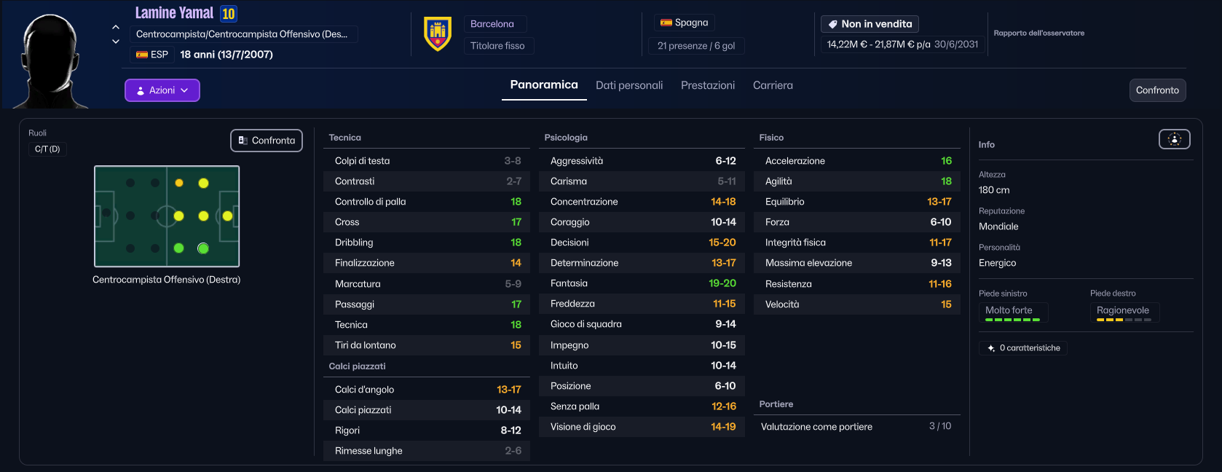Select the orange position dot on the pitch
1222x472 pixels.
tap(179, 183)
